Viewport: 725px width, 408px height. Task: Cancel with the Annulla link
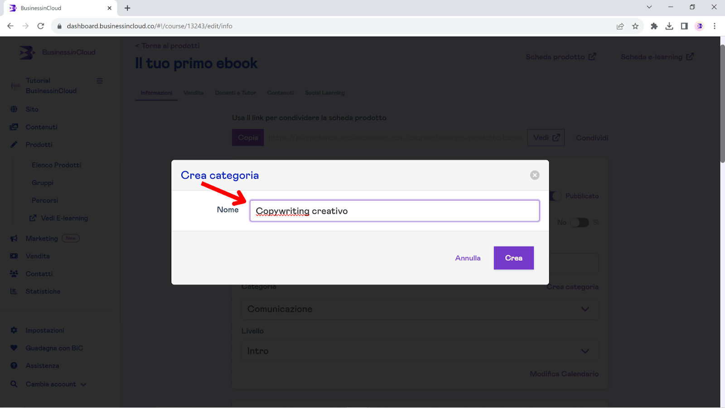[468, 258]
